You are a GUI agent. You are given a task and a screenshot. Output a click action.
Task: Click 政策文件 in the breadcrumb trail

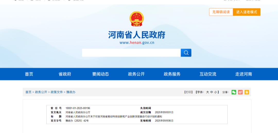[x=57, y=92]
